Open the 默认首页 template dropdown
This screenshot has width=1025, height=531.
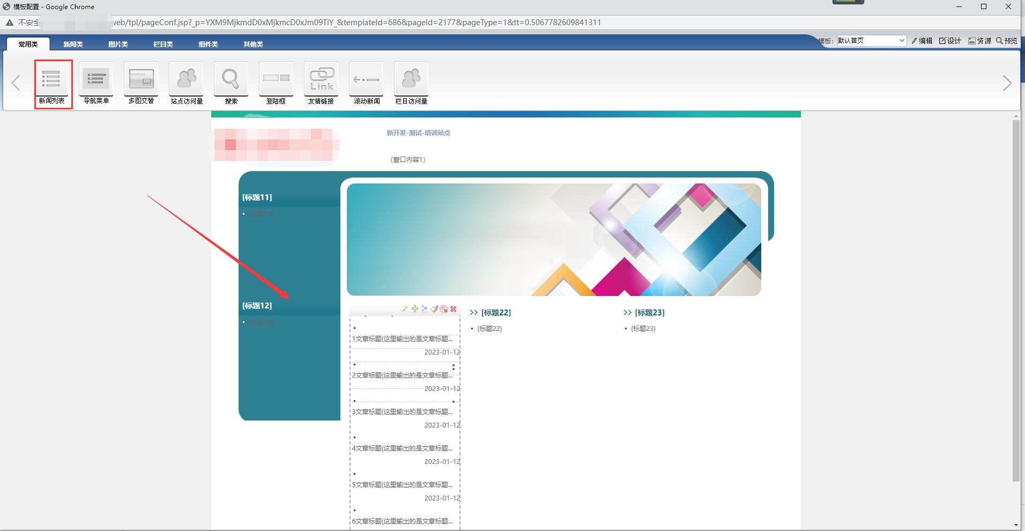point(871,41)
